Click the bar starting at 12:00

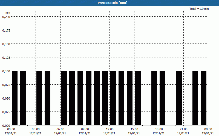(x=113, y=98)
